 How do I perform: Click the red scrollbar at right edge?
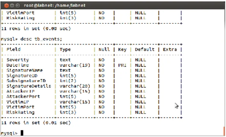coord(224,131)
